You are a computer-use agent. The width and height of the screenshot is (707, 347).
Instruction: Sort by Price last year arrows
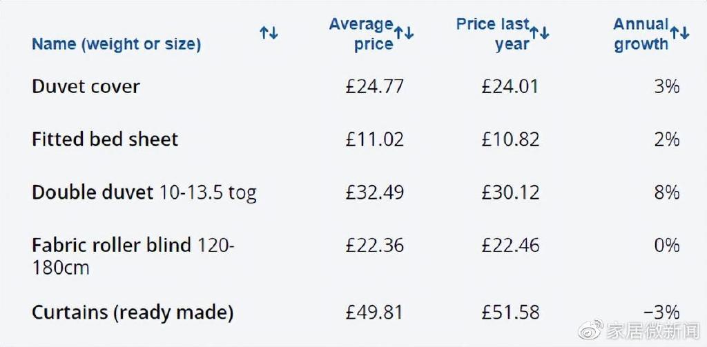click(x=540, y=32)
